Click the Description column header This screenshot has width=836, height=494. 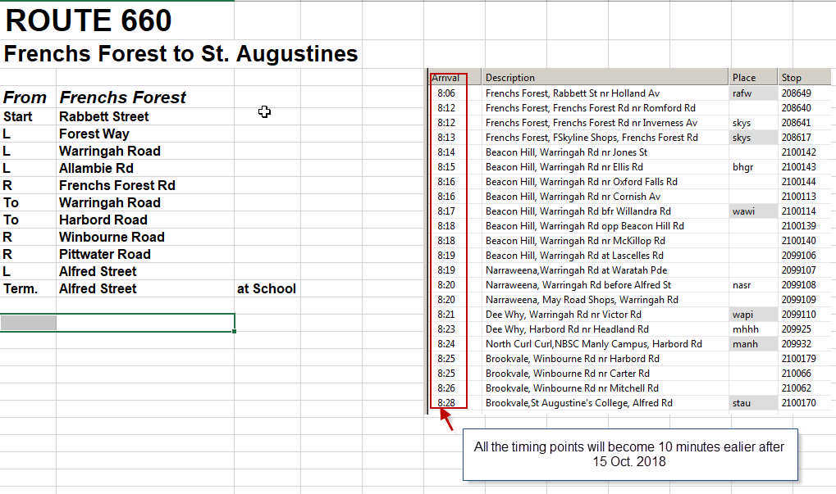[x=509, y=78]
